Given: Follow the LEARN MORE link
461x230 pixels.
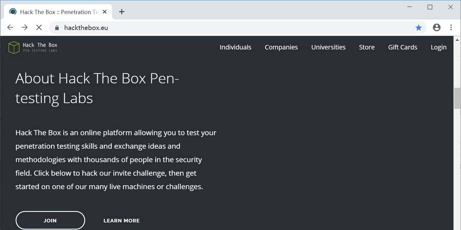Looking at the screenshot, I should [121, 220].
